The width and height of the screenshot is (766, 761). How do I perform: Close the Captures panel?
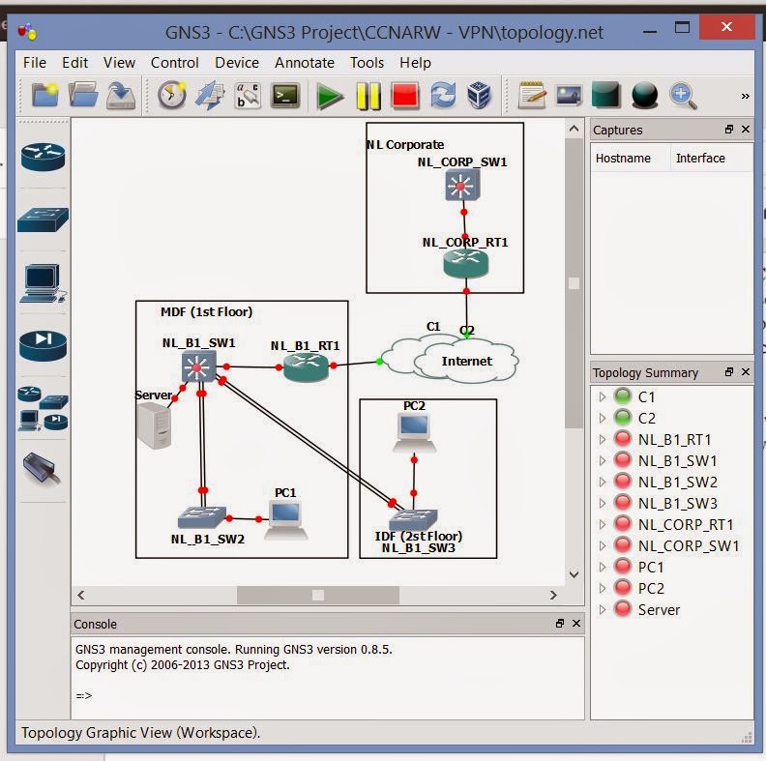point(746,130)
